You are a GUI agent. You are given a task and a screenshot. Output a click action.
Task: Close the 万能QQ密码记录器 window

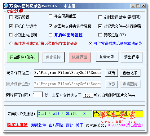click(x=143, y=6)
